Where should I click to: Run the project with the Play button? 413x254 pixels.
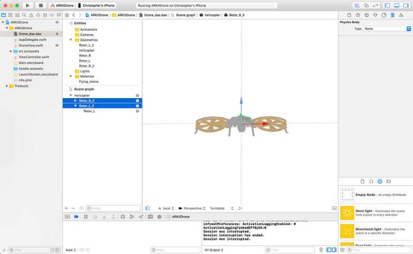coord(28,5)
